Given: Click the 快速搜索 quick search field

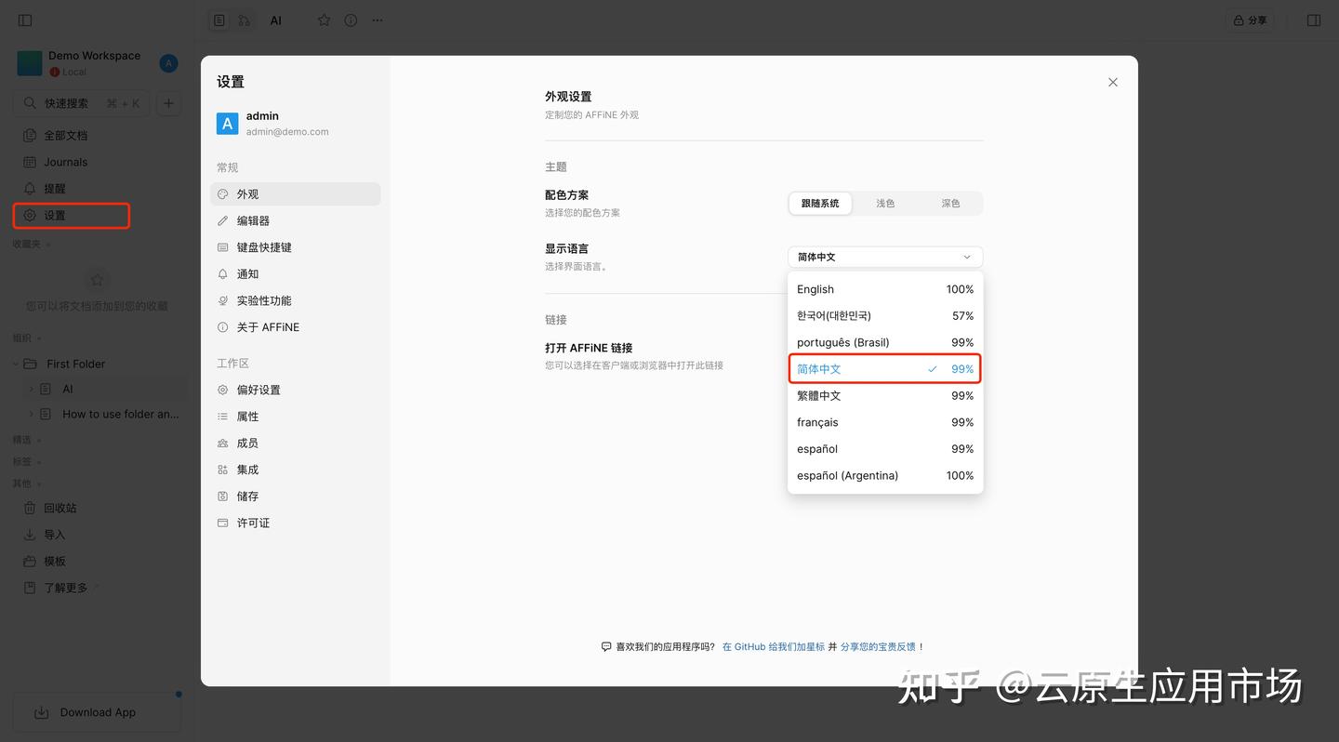Looking at the screenshot, I should [x=82, y=103].
